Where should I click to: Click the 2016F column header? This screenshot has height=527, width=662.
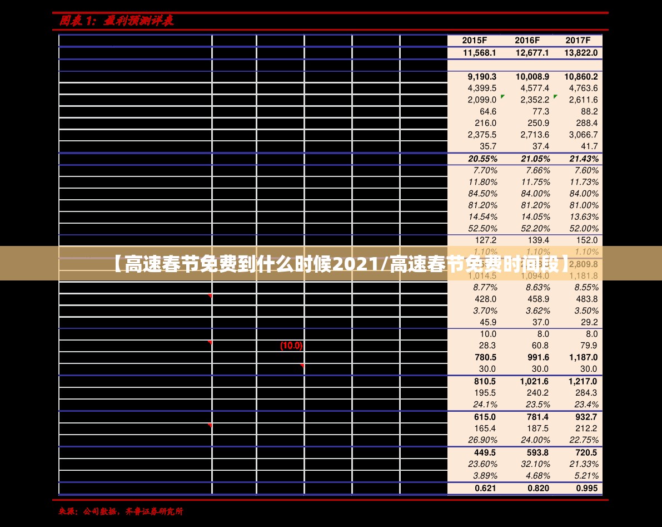click(x=527, y=41)
